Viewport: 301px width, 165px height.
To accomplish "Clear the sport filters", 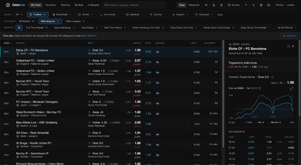I will click(x=220, y=15).
